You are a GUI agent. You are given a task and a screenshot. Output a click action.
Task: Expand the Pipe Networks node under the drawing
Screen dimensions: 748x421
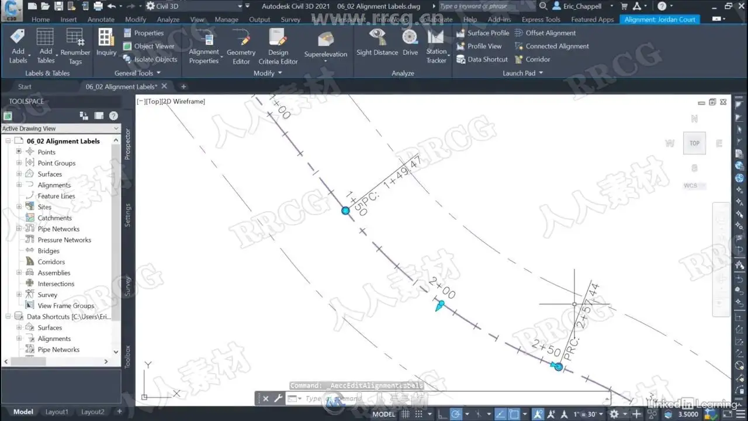(19, 229)
